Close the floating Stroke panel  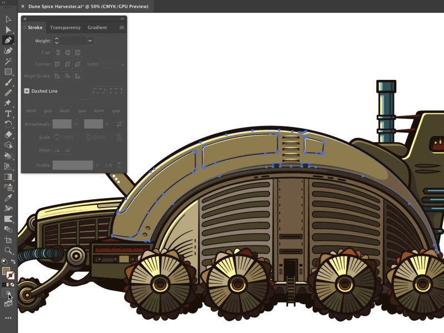(x=25, y=19)
